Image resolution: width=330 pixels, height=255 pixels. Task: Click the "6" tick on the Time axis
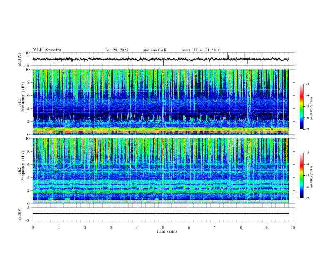coord(189,227)
